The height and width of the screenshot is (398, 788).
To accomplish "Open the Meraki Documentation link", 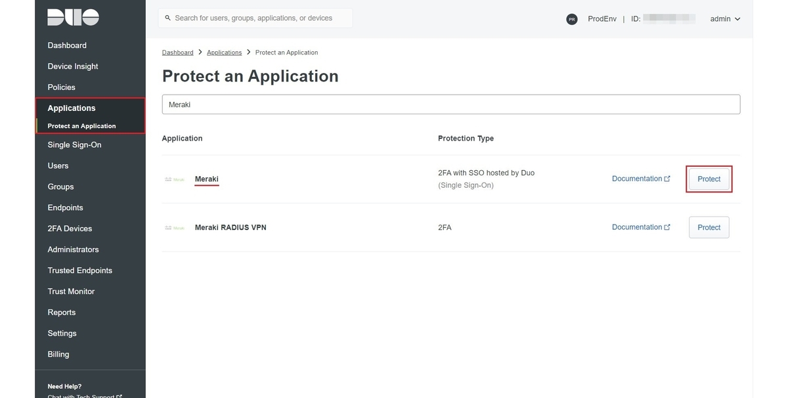I will pyautogui.click(x=636, y=179).
